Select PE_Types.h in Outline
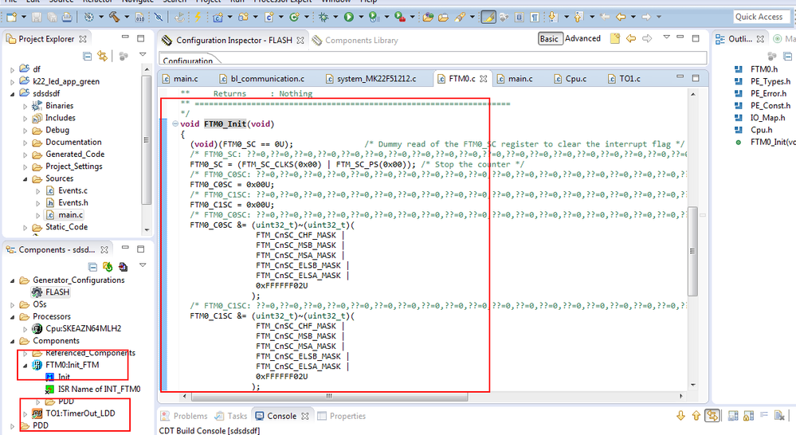 pyautogui.click(x=763, y=81)
